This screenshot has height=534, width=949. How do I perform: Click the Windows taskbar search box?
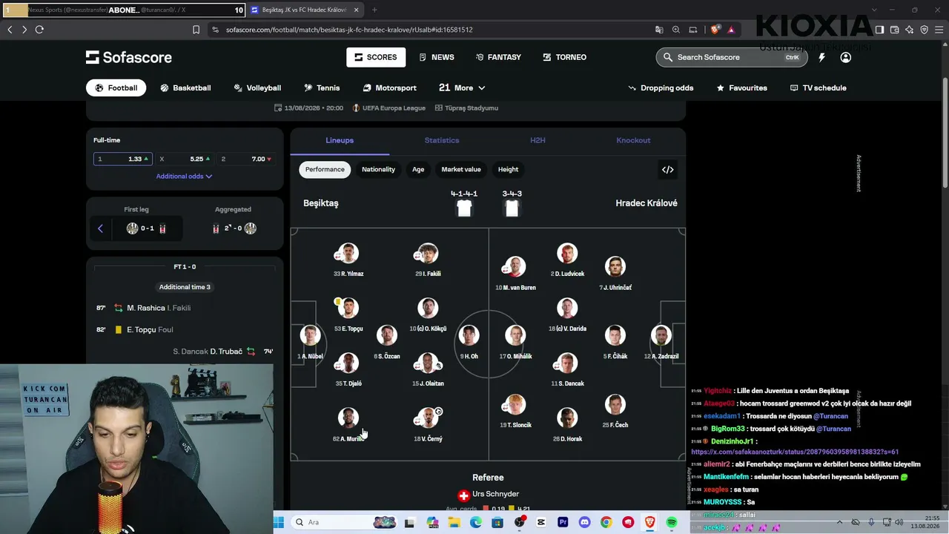click(x=344, y=522)
